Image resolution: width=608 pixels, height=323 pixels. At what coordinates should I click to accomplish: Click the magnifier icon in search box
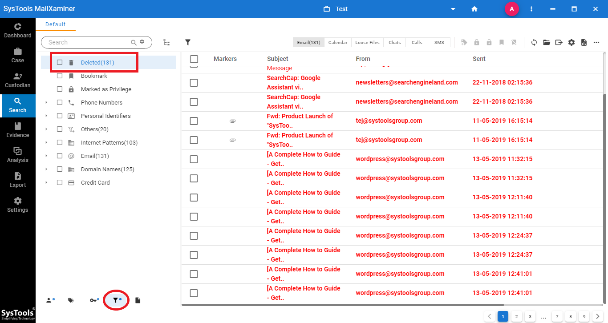pyautogui.click(x=134, y=42)
